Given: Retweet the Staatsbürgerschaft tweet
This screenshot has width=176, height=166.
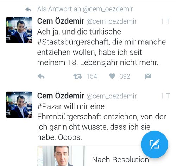Looking at the screenshot, I should 78,76.
